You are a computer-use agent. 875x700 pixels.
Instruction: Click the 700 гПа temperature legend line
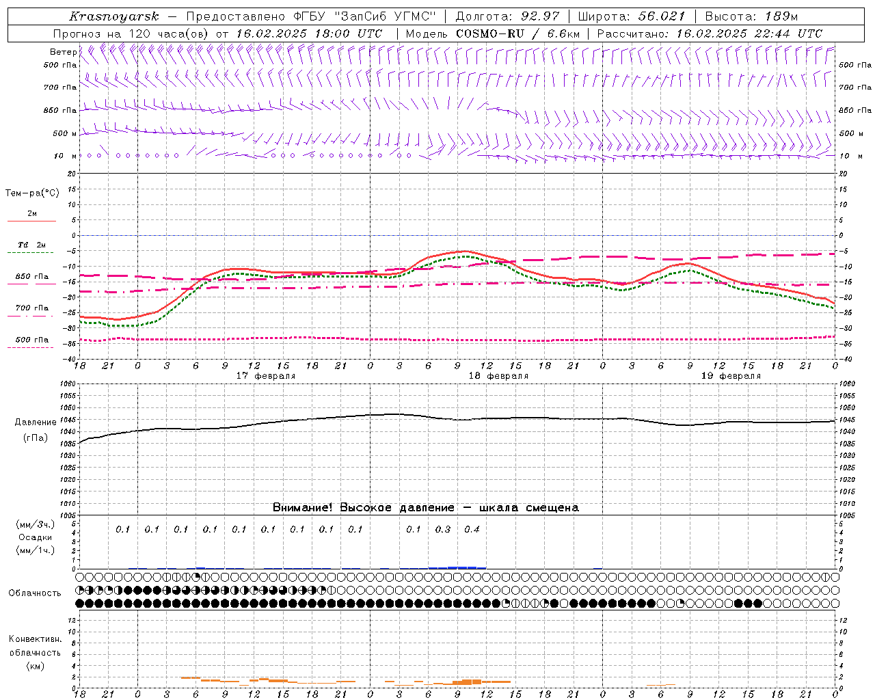click(31, 316)
